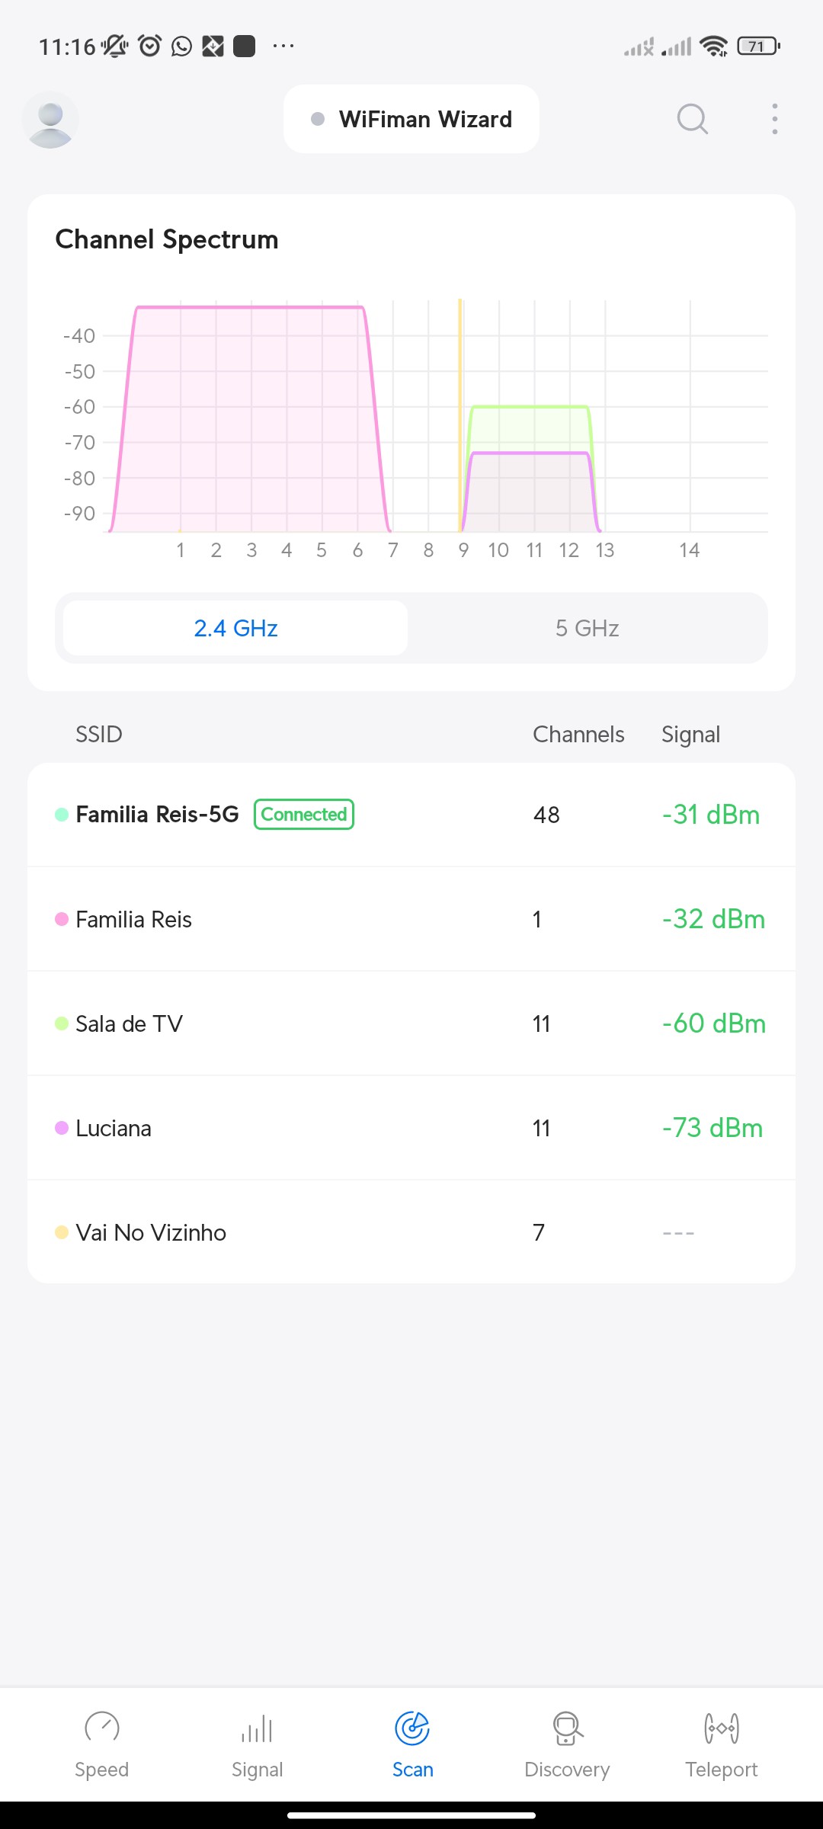
Task: Open the user profile avatar
Action: pos(50,120)
